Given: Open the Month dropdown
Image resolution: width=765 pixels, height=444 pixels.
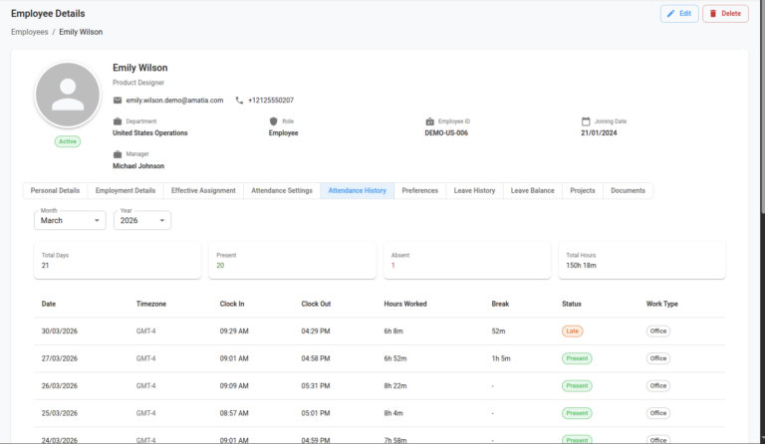Looking at the screenshot, I should point(70,220).
